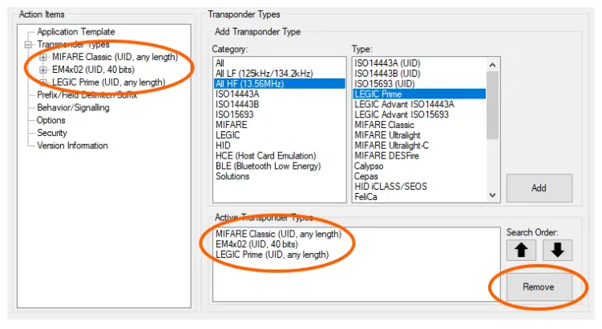Open Options action item
The image size is (602, 329).
click(51, 120)
